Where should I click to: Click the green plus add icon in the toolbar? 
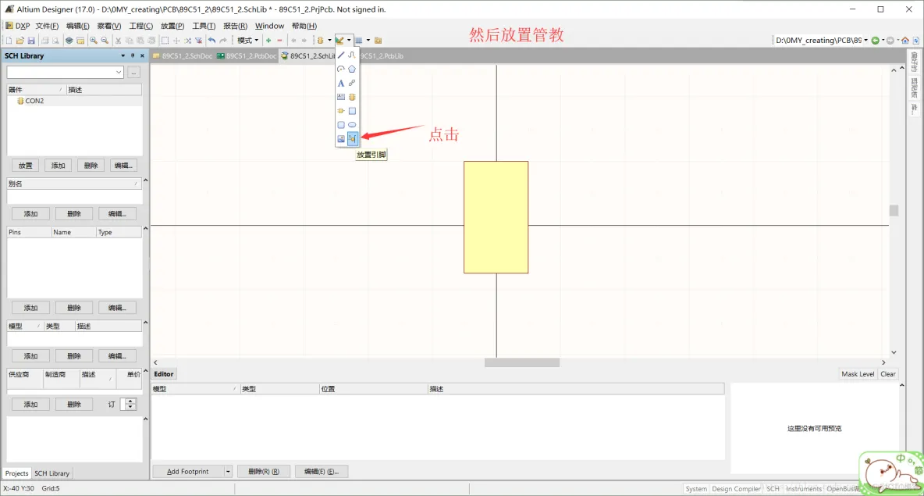pos(268,41)
